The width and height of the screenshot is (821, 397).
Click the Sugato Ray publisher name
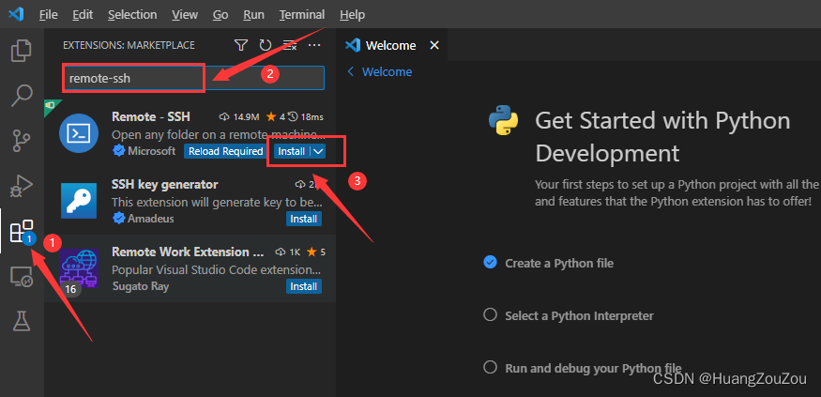coord(141,286)
